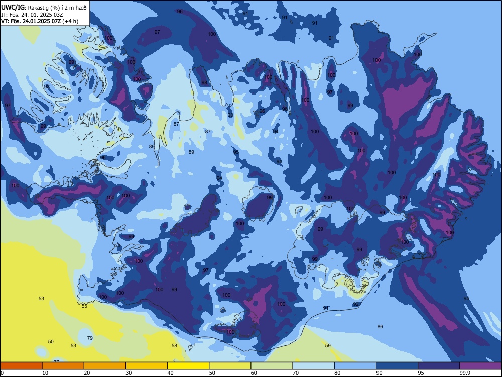Click the '55' humidity value on the map
This screenshot has width=502, height=377.
[x=84, y=306]
